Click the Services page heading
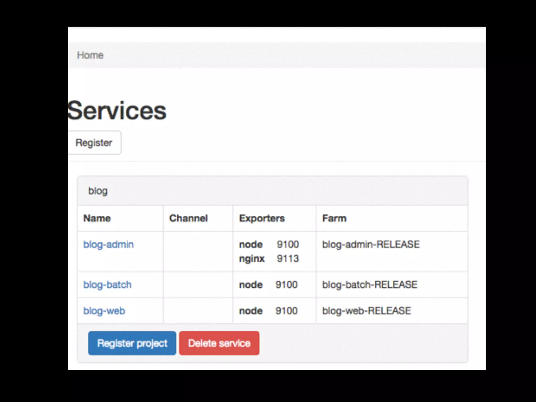This screenshot has height=402, width=536. coord(117,111)
